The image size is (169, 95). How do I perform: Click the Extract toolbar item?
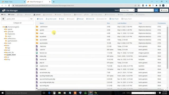click(x=130, y=15)
